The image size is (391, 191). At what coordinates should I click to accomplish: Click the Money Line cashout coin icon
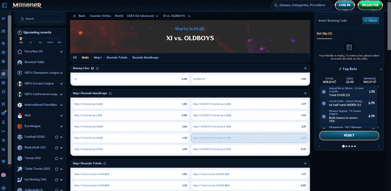93,69
